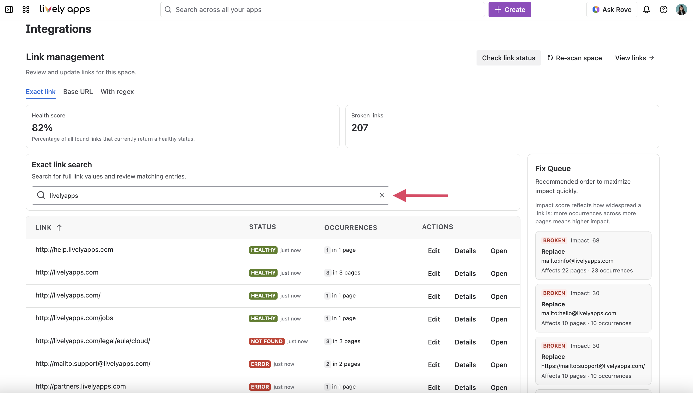Edit the http://livelyapps.com/jobs link
Viewport: 693px width, 393px height.
(433, 319)
